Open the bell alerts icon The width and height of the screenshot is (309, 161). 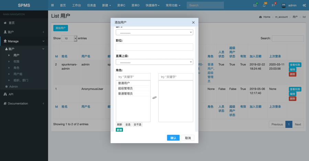point(264,5)
